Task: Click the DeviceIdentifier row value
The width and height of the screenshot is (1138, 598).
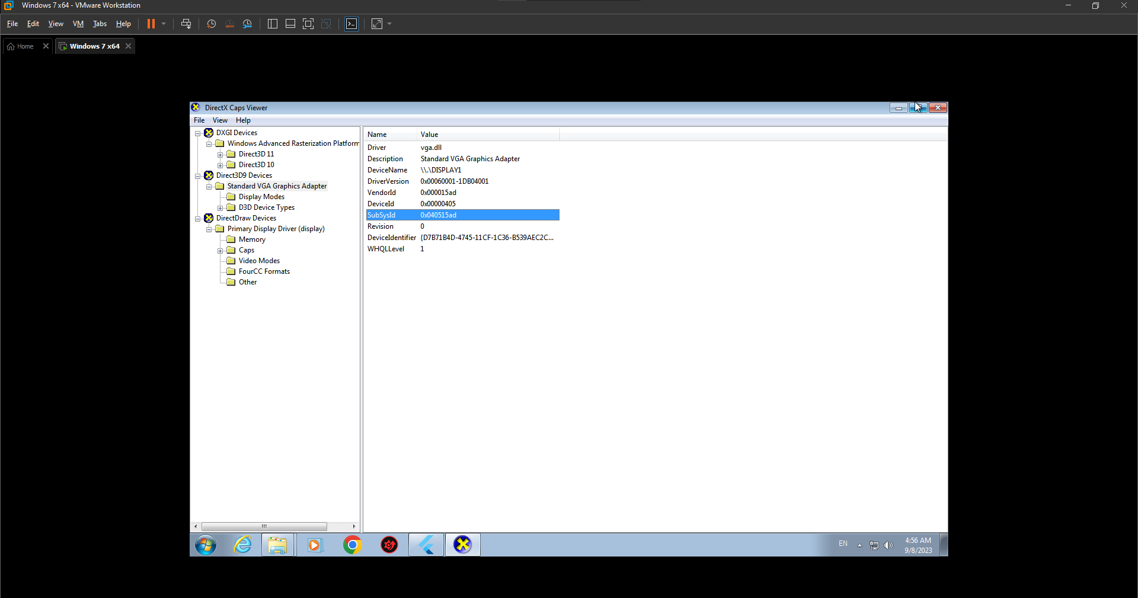Action: (487, 237)
